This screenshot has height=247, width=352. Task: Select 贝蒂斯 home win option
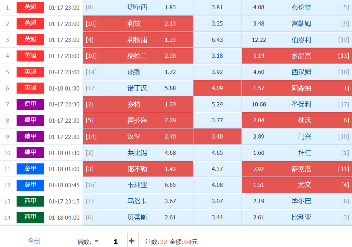click(x=138, y=217)
